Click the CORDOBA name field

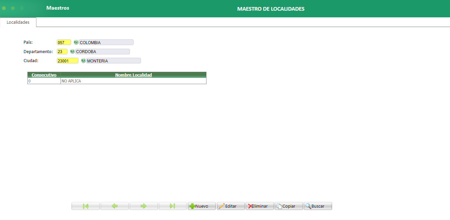(103, 52)
